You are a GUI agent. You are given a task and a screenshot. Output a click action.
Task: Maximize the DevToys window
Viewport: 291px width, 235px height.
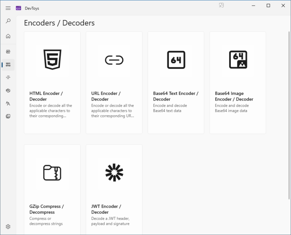pos(268,6)
